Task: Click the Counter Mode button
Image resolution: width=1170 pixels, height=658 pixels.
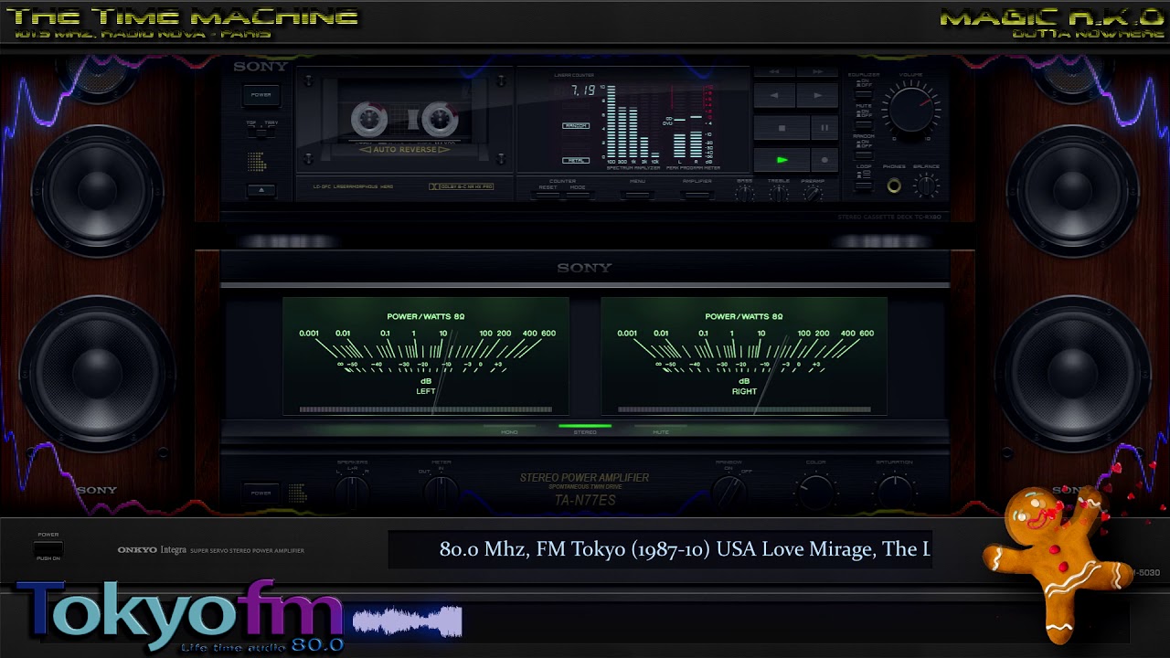Action: (579, 194)
